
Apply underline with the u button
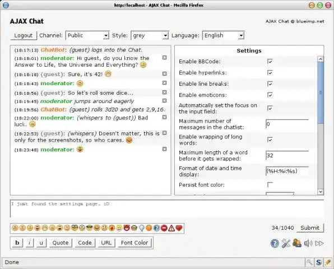41,243
